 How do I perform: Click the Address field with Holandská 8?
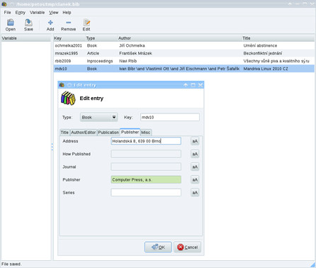click(146, 141)
